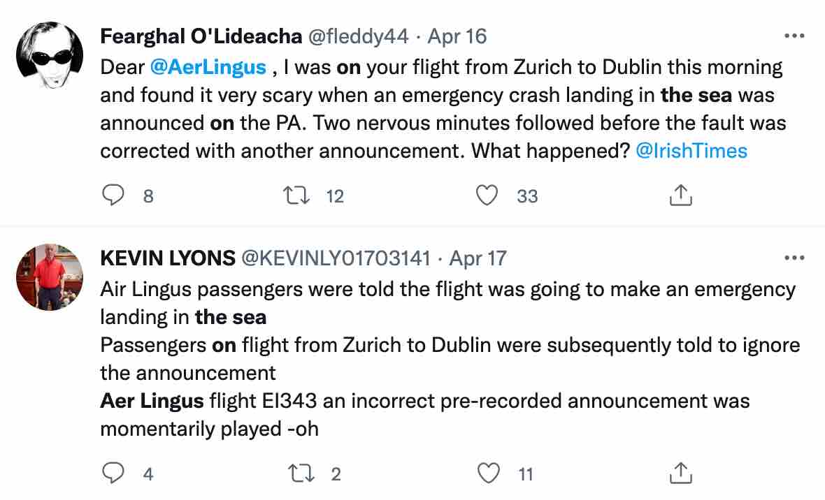View Kevin Lyons' profile picture
Image resolution: width=825 pixels, height=500 pixels.
50,277
